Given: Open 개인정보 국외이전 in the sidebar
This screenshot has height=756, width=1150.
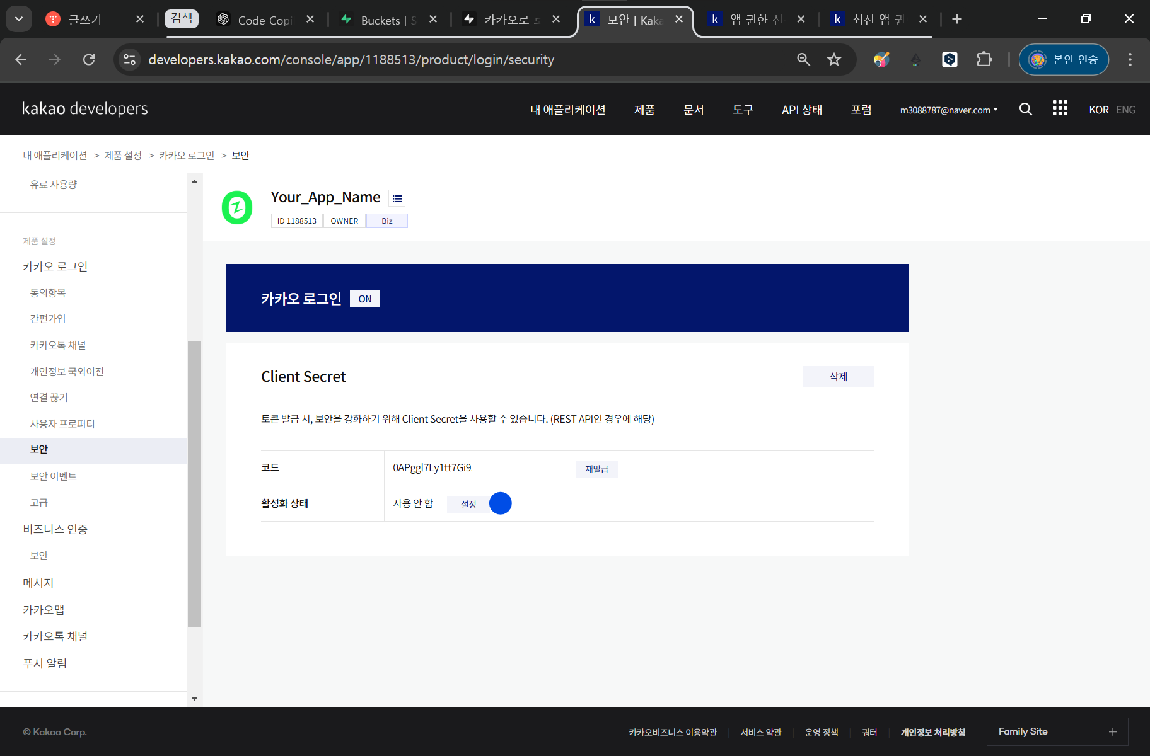Looking at the screenshot, I should pos(67,372).
